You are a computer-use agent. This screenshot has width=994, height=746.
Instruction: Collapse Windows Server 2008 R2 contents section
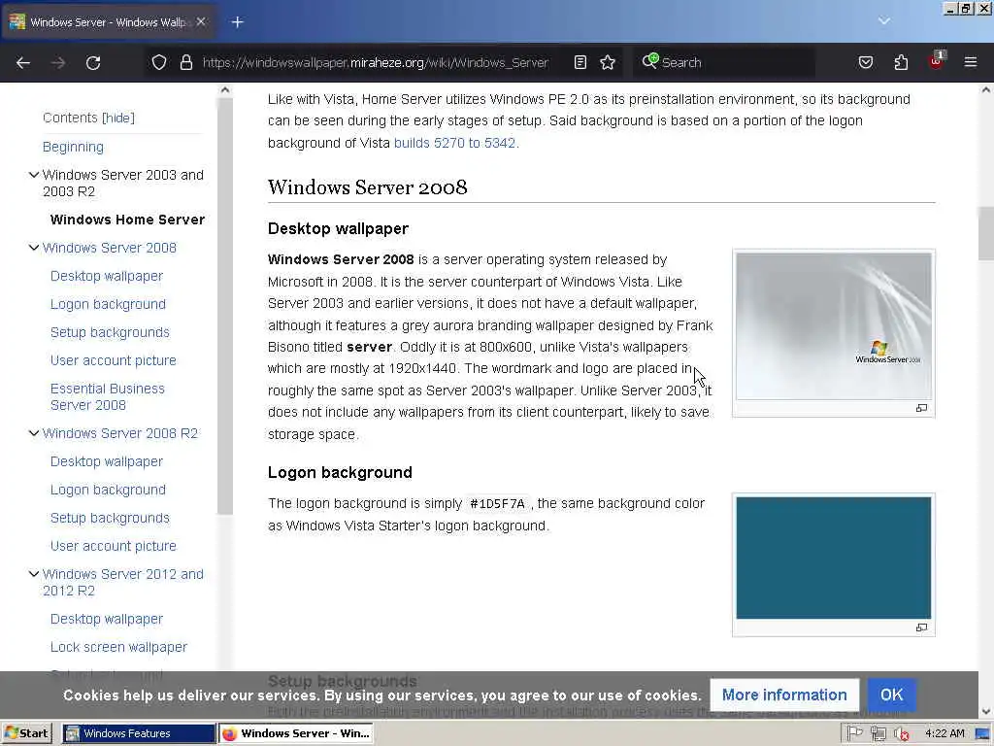[34, 433]
